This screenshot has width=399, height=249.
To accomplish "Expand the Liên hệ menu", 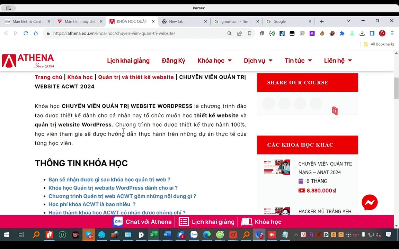I will coord(338,61).
